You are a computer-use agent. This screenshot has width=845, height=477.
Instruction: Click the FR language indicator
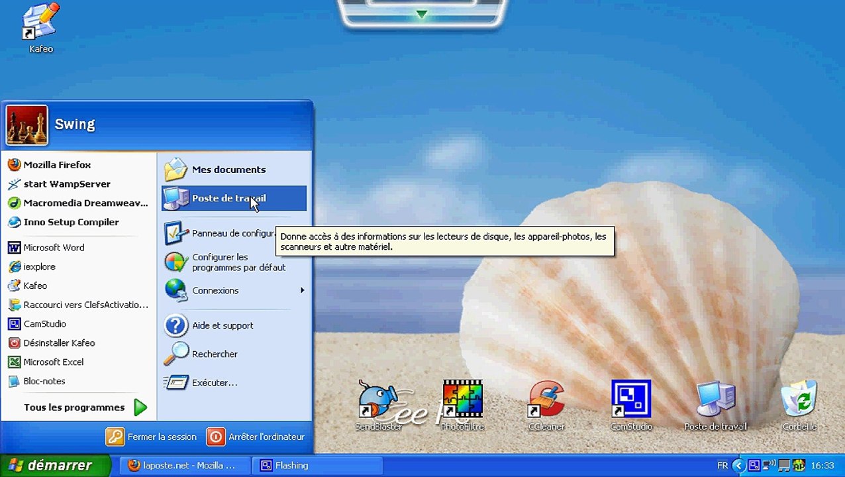[722, 466]
